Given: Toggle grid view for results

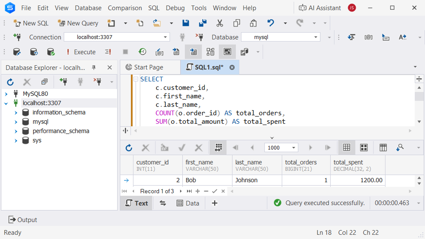Looking at the screenshot, I should 346,147.
